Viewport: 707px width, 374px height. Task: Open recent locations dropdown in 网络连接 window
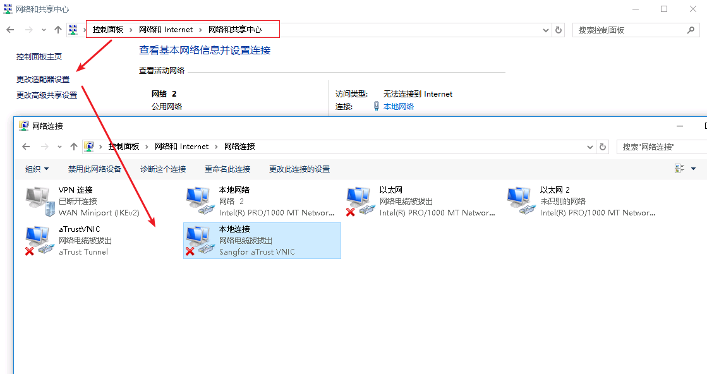59,147
